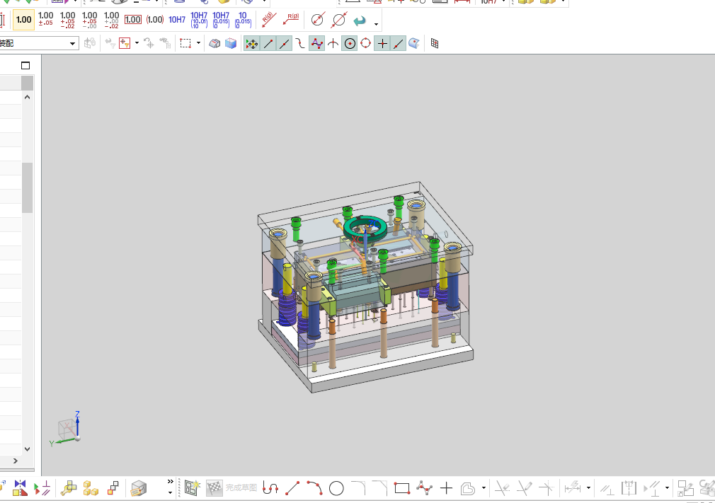
Task: Select the sketch line tool
Action: point(292,488)
